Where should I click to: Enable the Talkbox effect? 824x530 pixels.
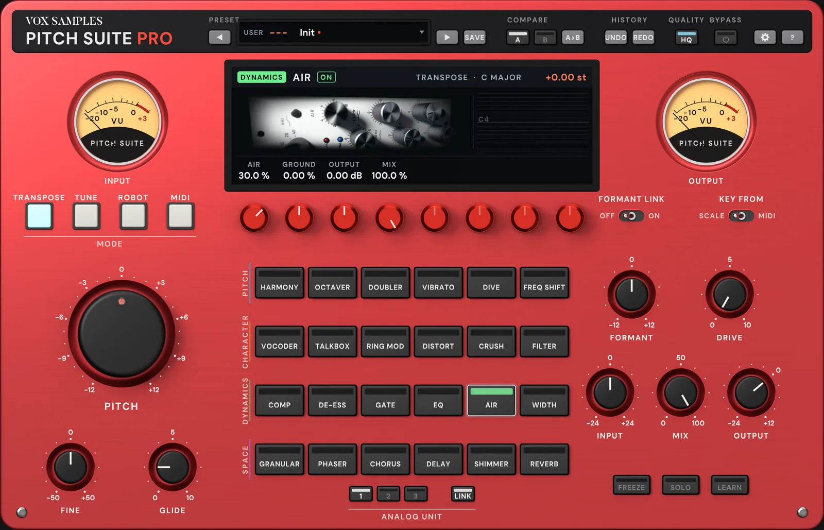click(x=332, y=341)
